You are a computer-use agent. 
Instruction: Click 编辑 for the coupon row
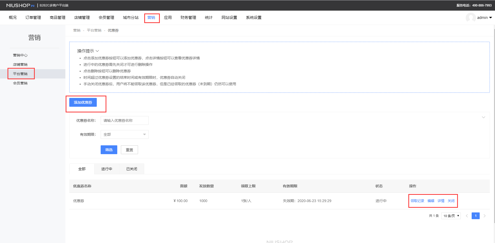pyautogui.click(x=431, y=201)
